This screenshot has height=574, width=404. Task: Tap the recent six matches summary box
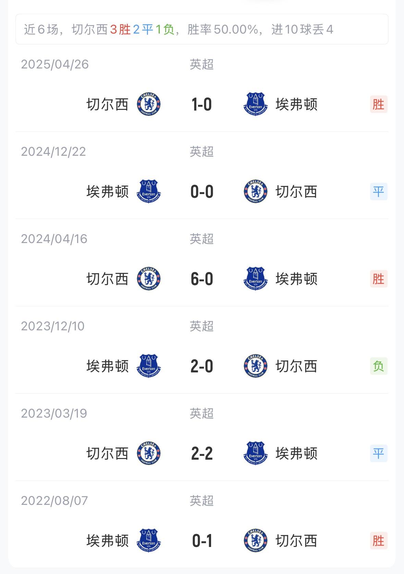pos(202,29)
